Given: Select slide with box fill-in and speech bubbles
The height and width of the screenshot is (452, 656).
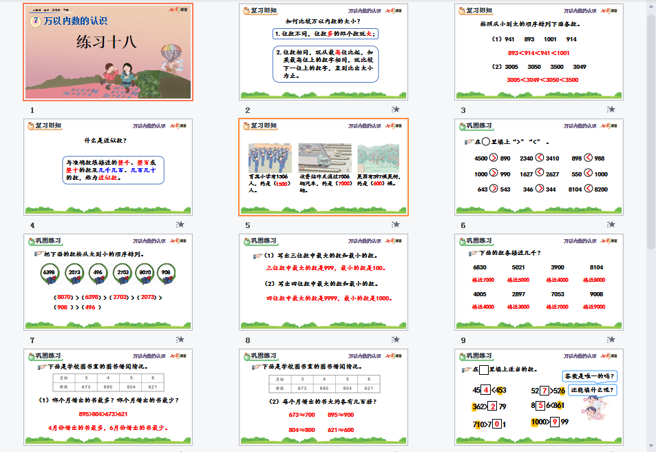Looking at the screenshot, I should pyautogui.click(x=539, y=398).
